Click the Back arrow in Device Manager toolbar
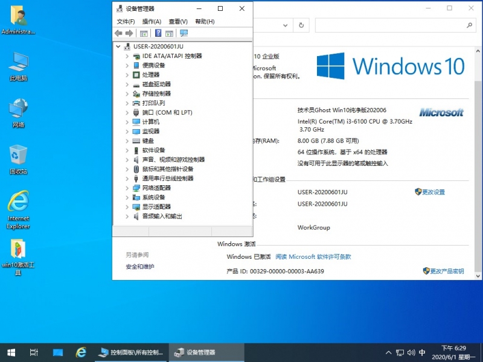 click(x=118, y=33)
